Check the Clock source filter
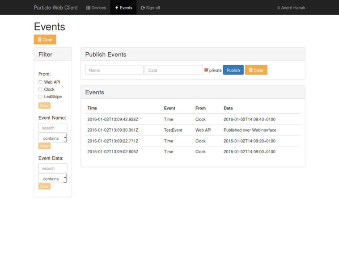The height and width of the screenshot is (268, 339). point(40,89)
